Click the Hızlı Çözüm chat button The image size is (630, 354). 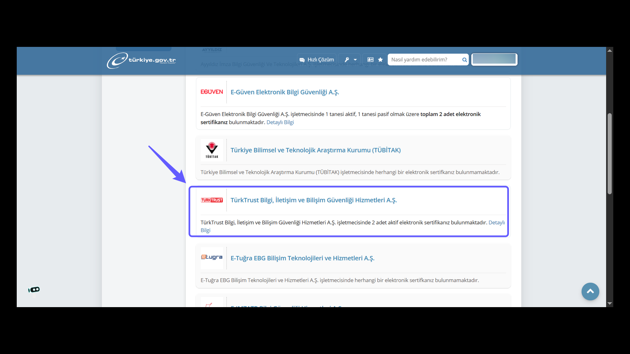tap(317, 60)
